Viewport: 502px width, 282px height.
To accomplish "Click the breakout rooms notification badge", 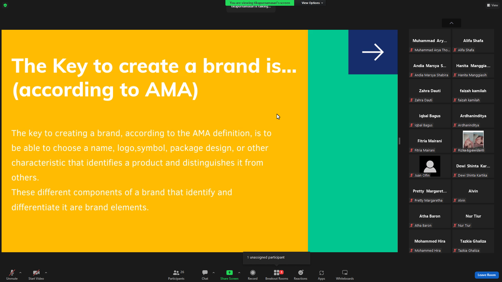I will (282, 272).
